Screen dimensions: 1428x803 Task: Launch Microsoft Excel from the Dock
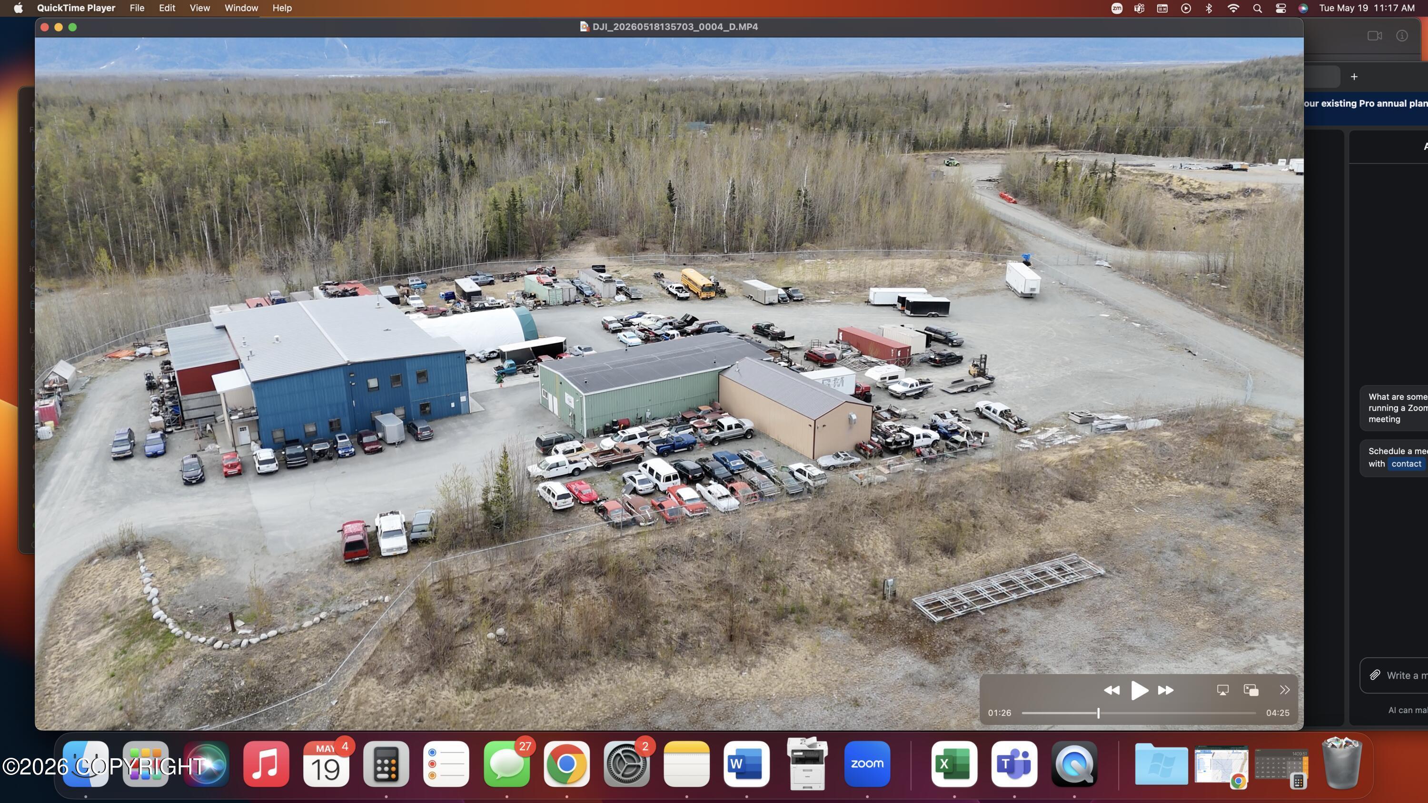tap(954, 763)
